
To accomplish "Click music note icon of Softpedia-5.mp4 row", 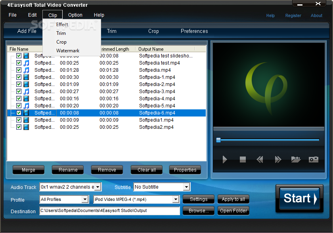I will [x=26, y=106].
